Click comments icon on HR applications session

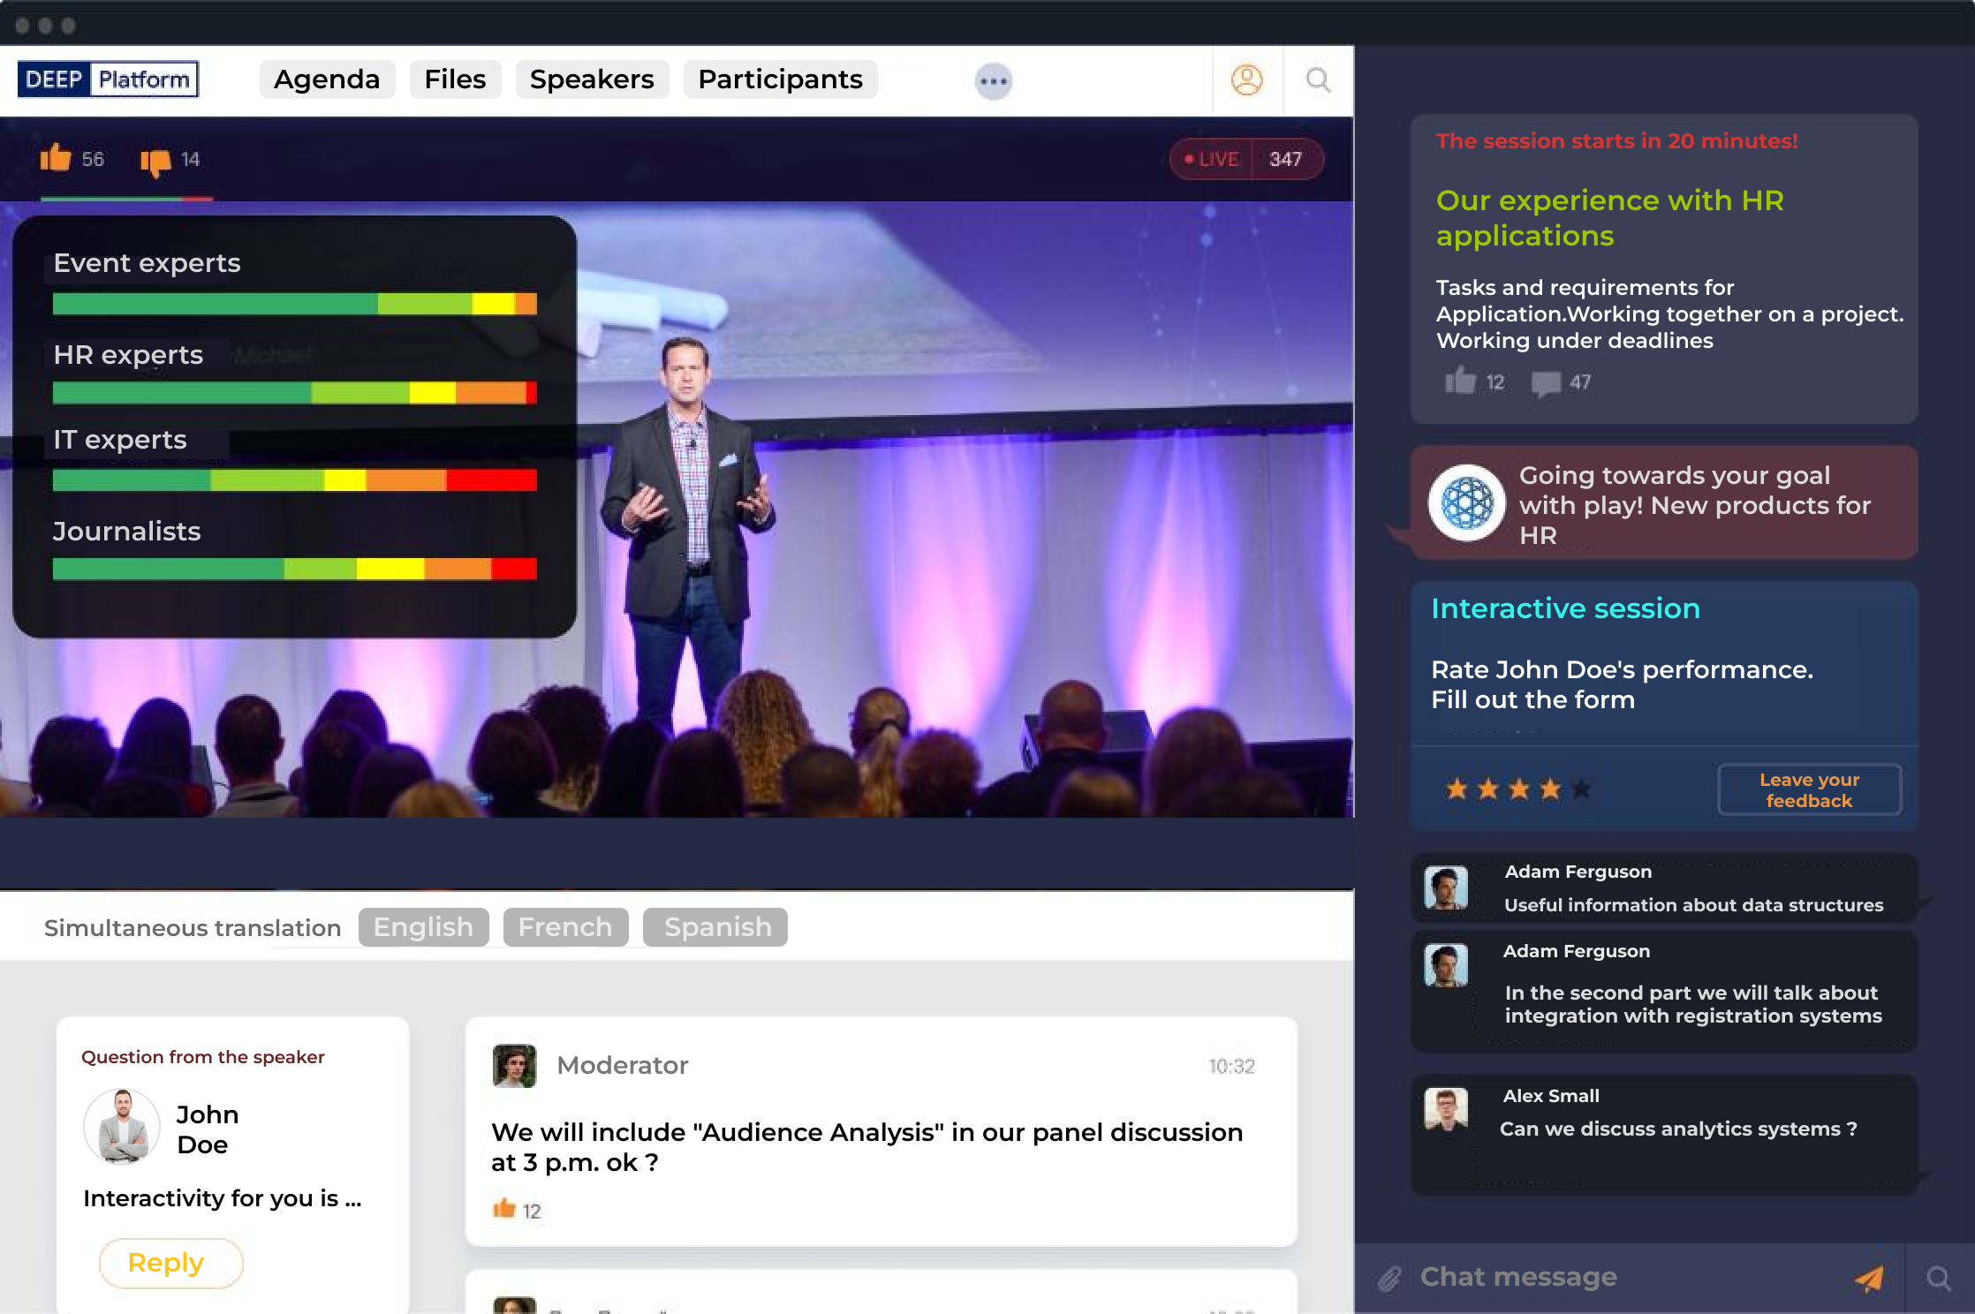pyautogui.click(x=1546, y=383)
